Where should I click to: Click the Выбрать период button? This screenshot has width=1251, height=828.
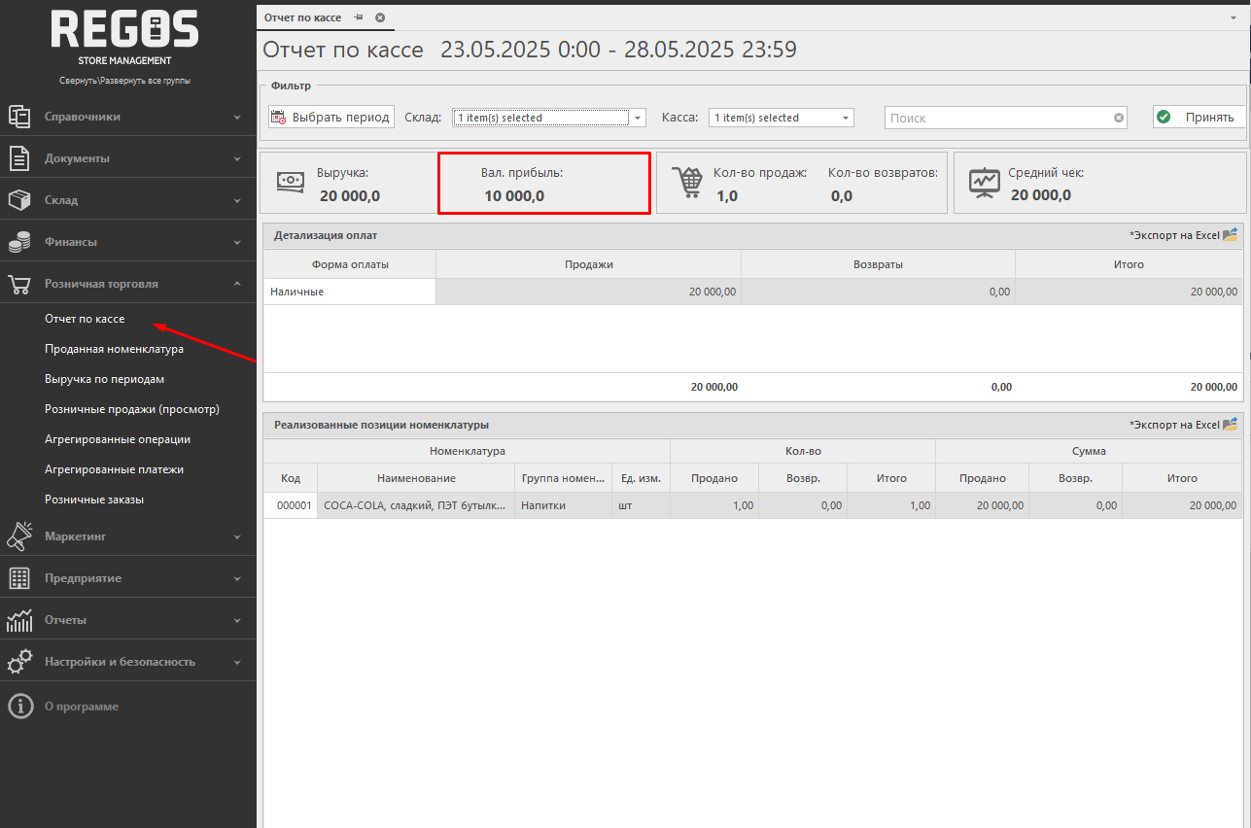coord(331,118)
